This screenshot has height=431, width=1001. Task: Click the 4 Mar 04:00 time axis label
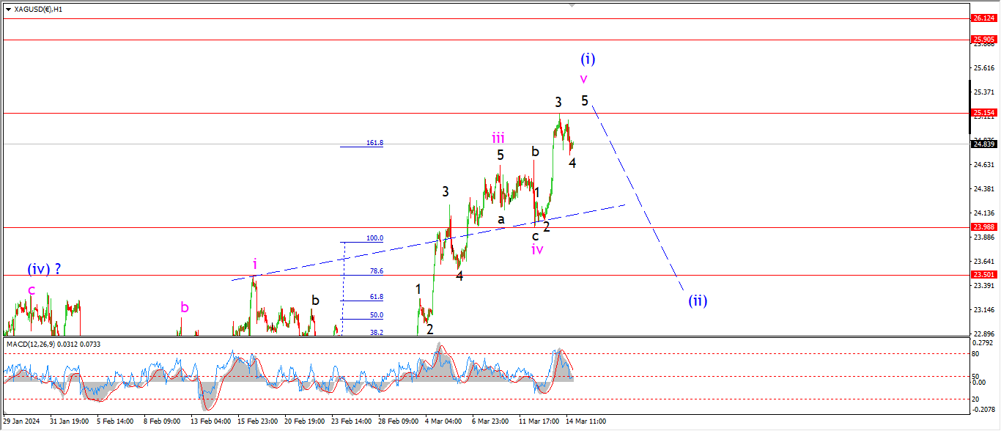444,422
